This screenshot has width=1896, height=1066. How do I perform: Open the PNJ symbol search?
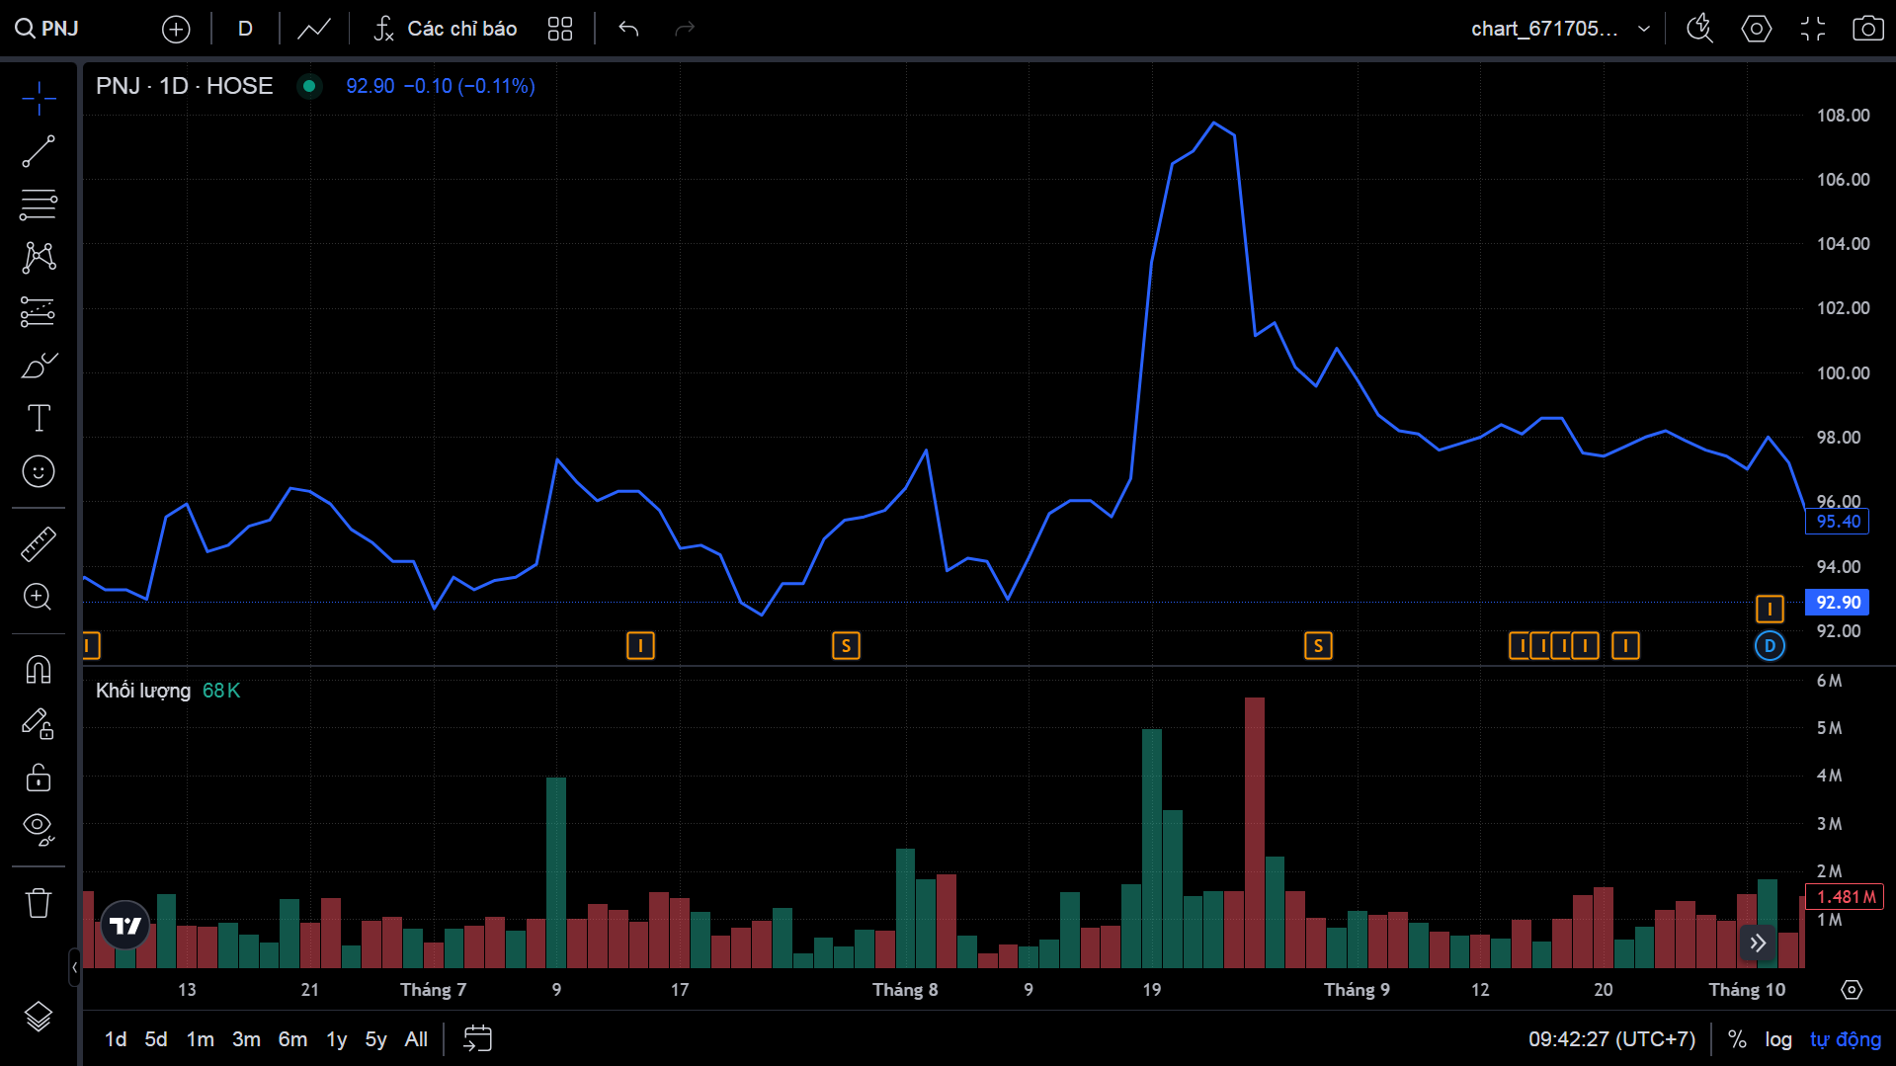[47, 29]
